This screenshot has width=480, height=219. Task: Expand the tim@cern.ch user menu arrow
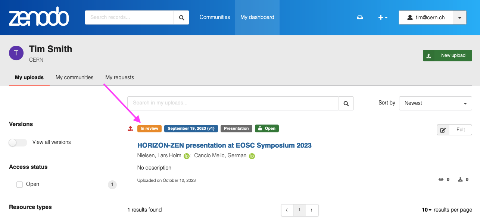459,17
